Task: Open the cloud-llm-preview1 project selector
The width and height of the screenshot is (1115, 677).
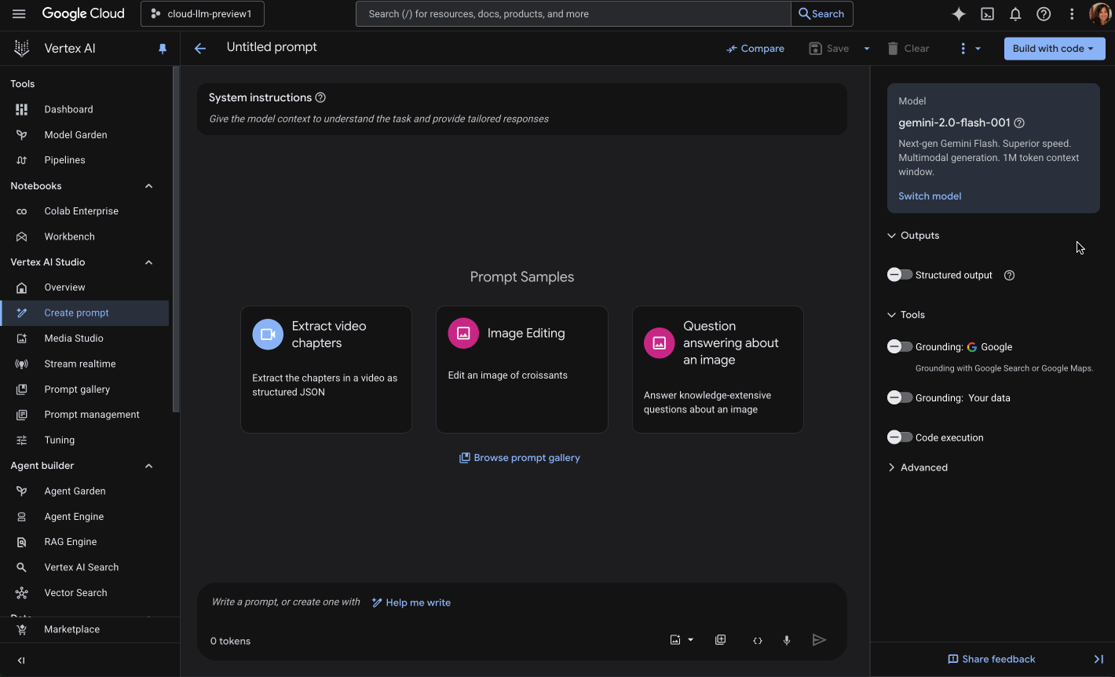Action: [203, 14]
